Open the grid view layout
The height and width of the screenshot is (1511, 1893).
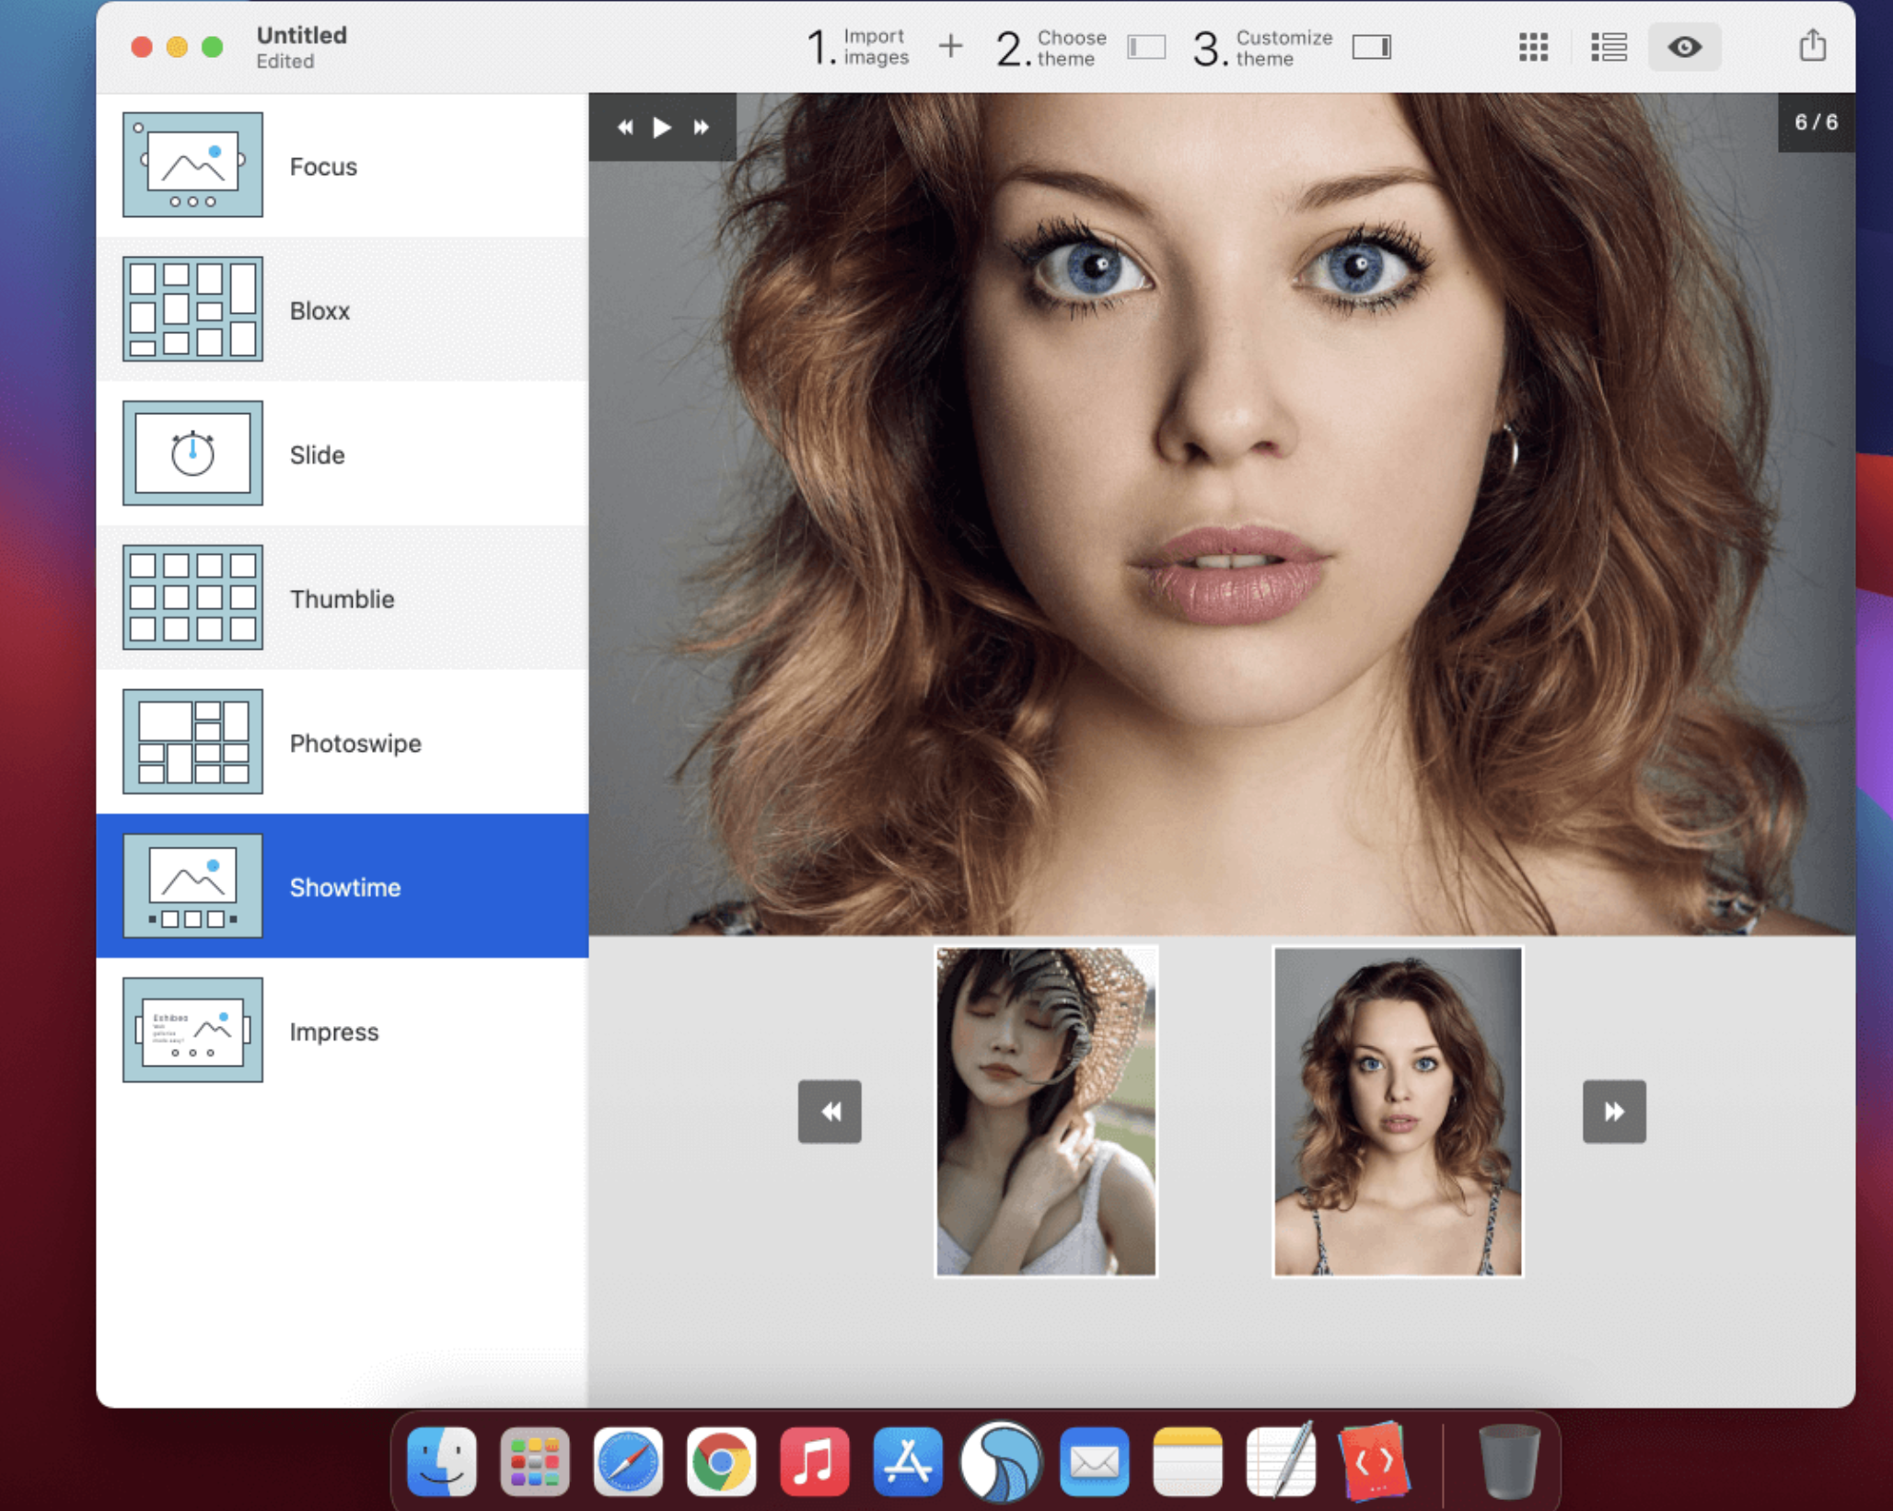[x=1532, y=46]
